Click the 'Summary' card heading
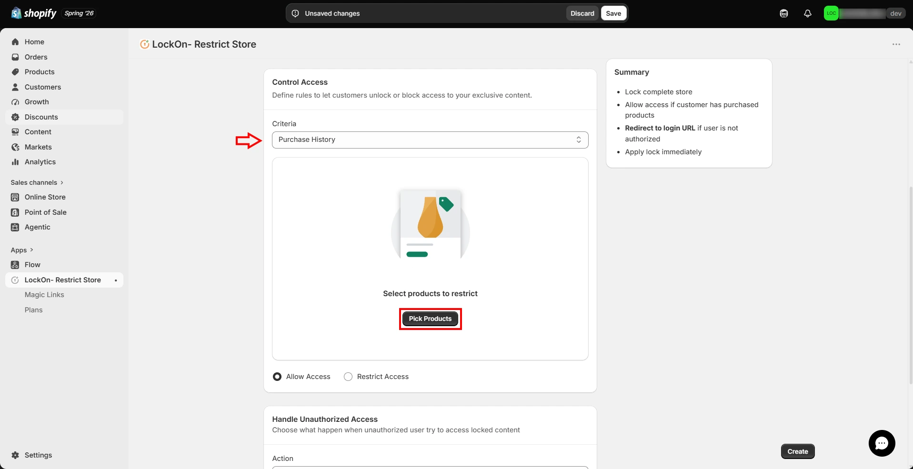The image size is (913, 469). 632,72
